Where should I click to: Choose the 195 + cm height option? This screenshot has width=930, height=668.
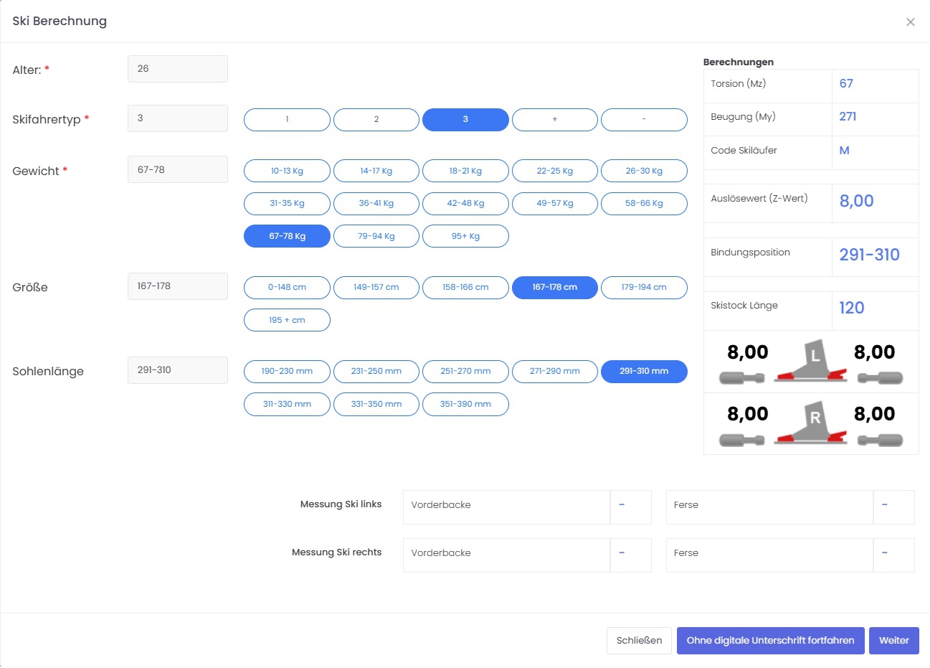tap(287, 320)
